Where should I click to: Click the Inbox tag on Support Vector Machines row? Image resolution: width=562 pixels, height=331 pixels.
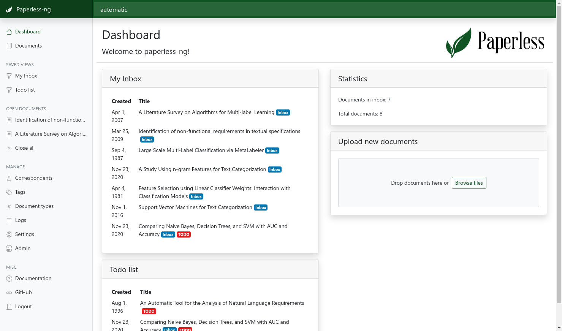pos(261,207)
